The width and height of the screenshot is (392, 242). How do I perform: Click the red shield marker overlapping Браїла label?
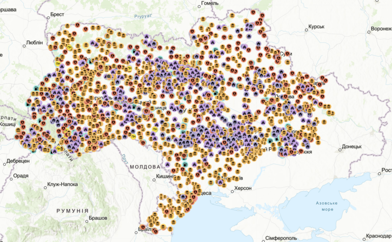click(143, 227)
